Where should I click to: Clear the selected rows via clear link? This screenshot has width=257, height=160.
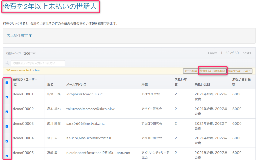point(37,70)
